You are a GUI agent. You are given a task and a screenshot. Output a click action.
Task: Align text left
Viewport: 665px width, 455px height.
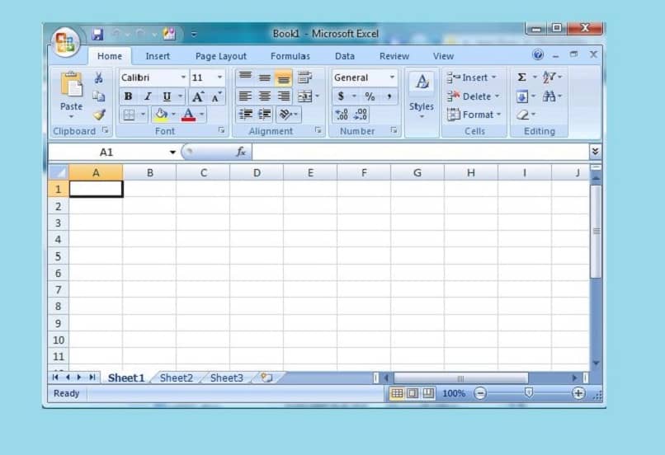[245, 96]
